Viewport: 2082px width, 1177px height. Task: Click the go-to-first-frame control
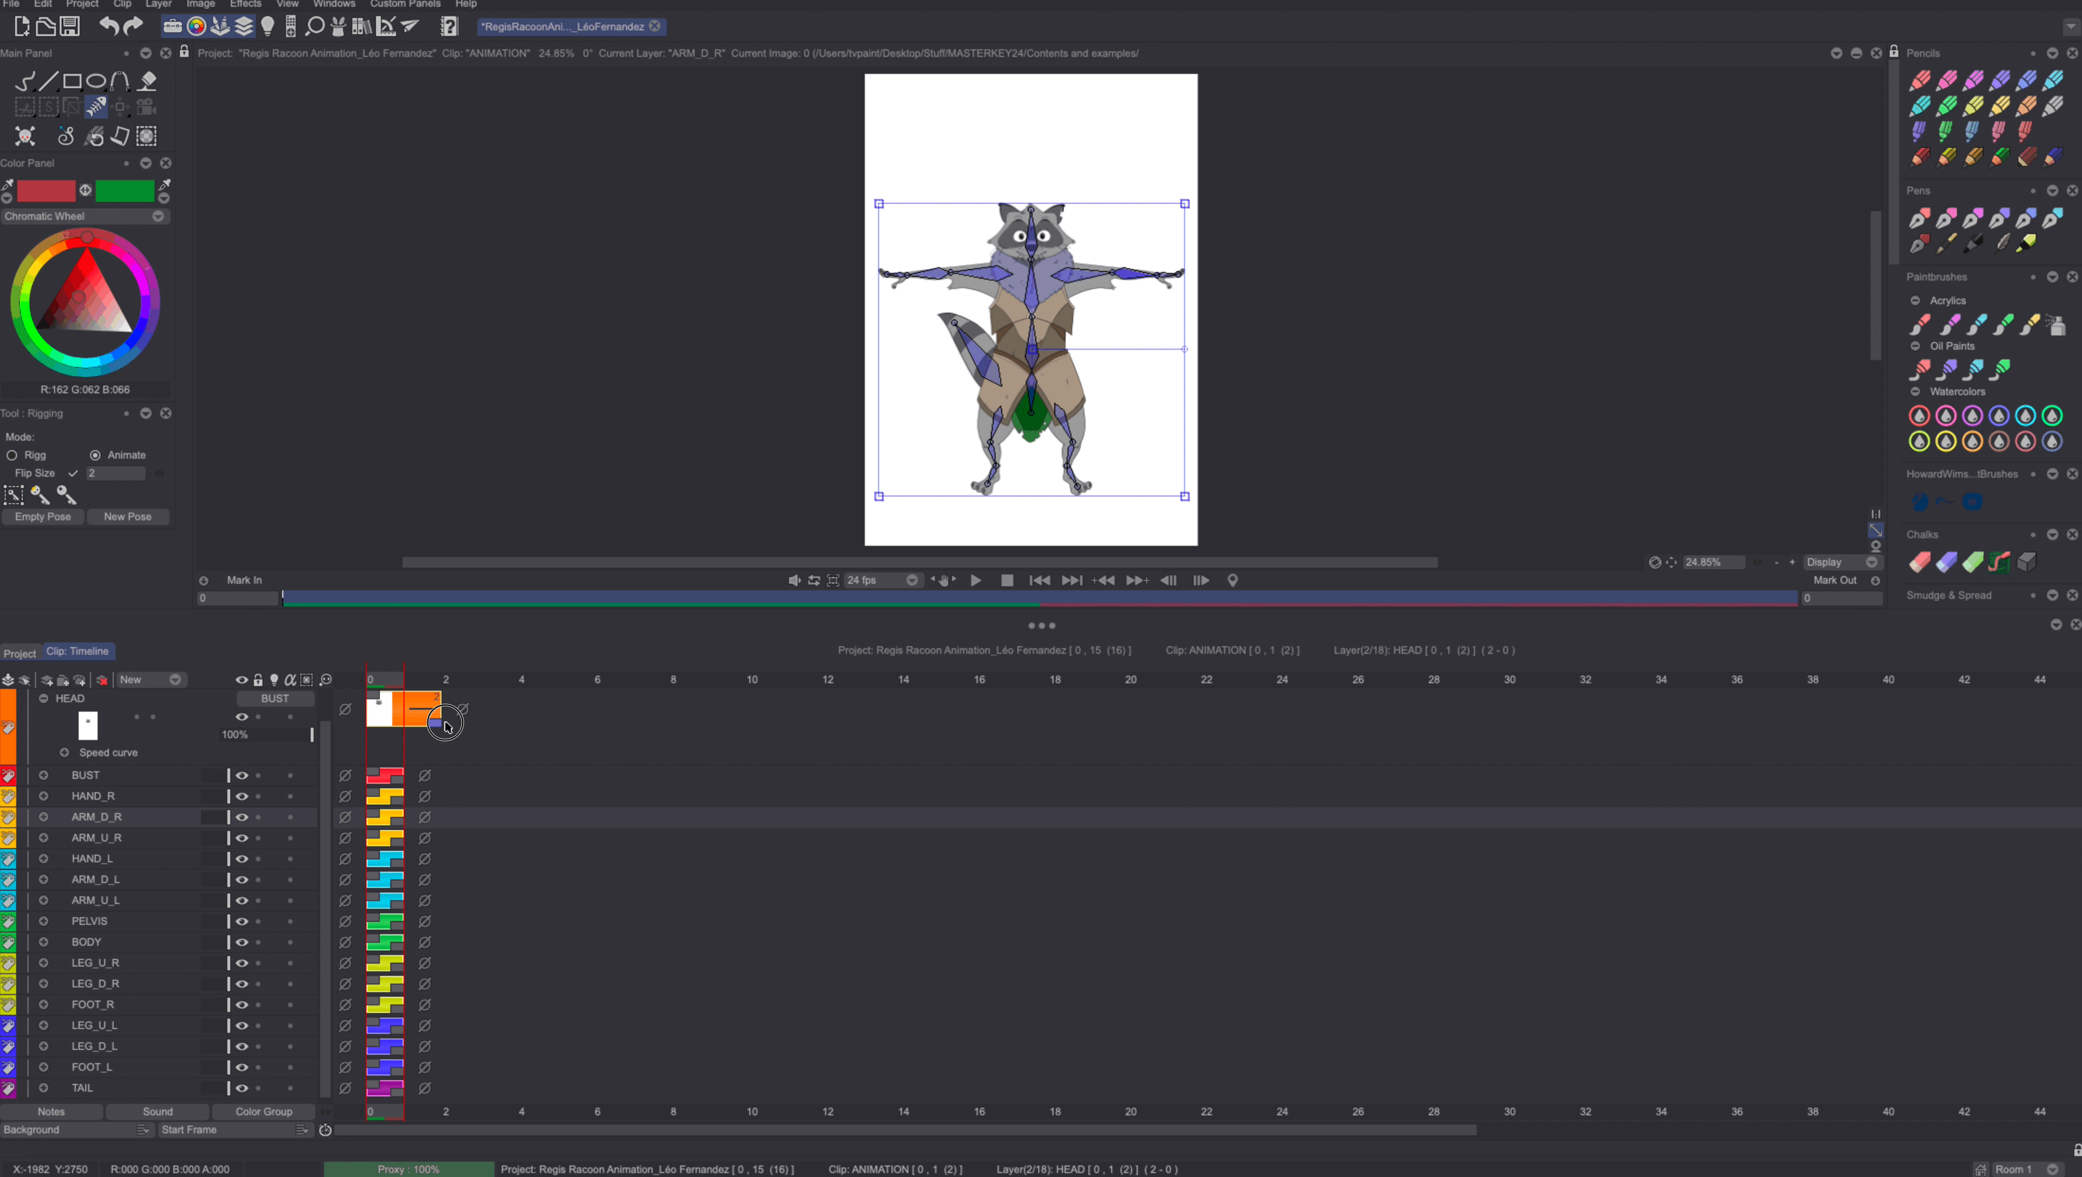[1039, 580]
